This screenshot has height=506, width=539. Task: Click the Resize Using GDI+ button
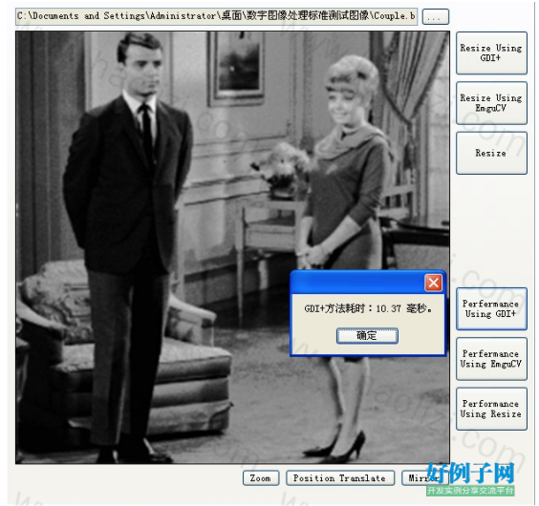(491, 53)
